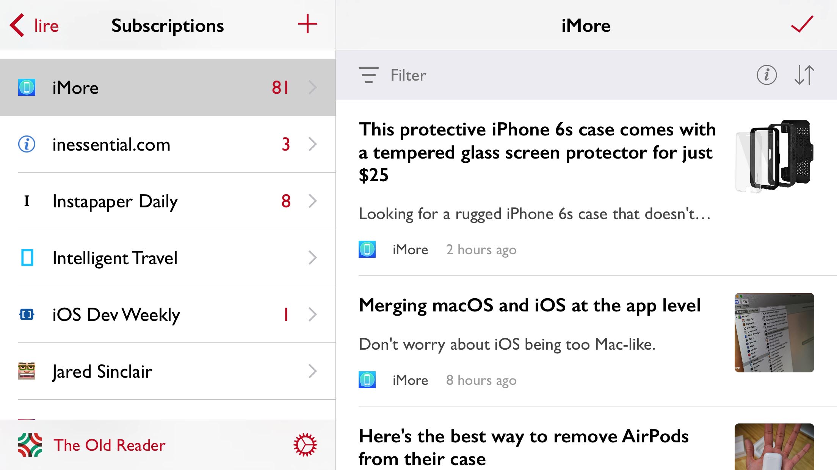Tap the iOS Dev Weekly feed icon
This screenshot has height=470, width=837.
click(x=27, y=314)
